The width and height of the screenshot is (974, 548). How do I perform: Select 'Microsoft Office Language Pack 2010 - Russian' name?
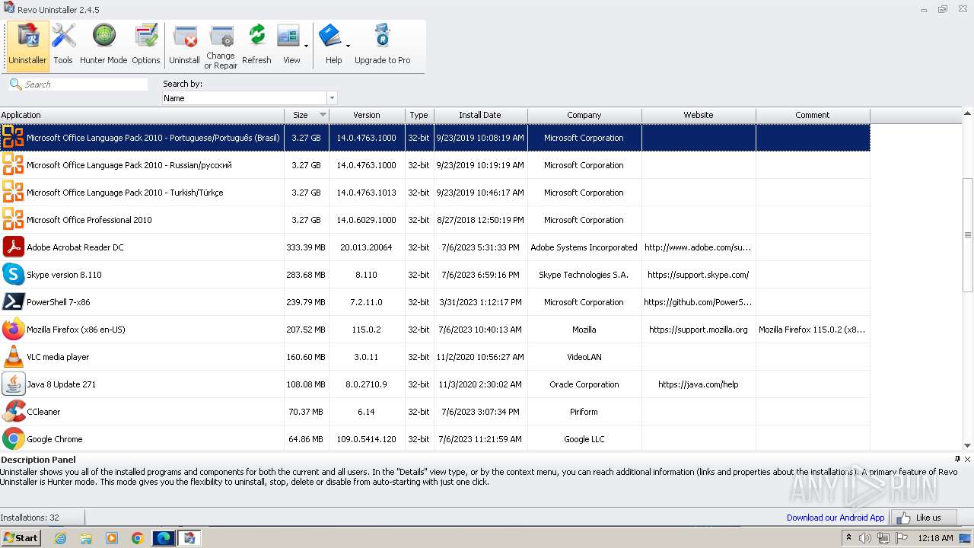coord(129,165)
